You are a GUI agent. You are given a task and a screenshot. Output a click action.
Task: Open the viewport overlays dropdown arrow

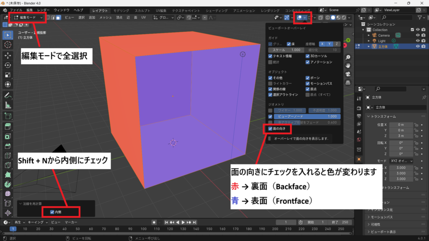pyautogui.click(x=305, y=18)
